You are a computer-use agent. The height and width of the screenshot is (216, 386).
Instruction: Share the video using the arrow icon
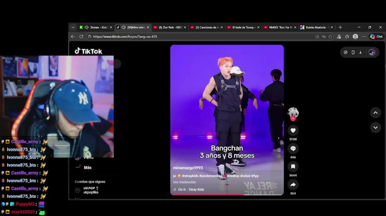tap(293, 184)
